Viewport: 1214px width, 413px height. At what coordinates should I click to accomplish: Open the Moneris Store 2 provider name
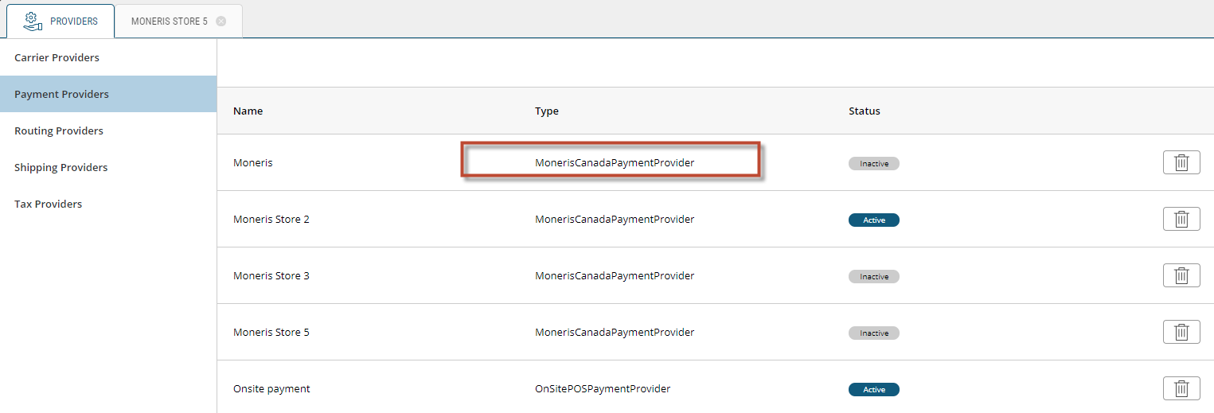[x=271, y=219]
